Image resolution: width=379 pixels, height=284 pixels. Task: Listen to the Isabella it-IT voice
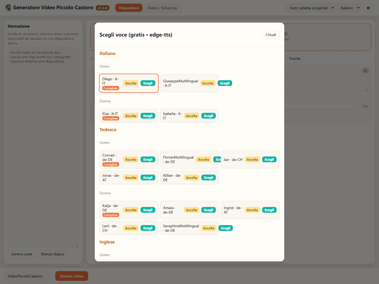point(192,116)
